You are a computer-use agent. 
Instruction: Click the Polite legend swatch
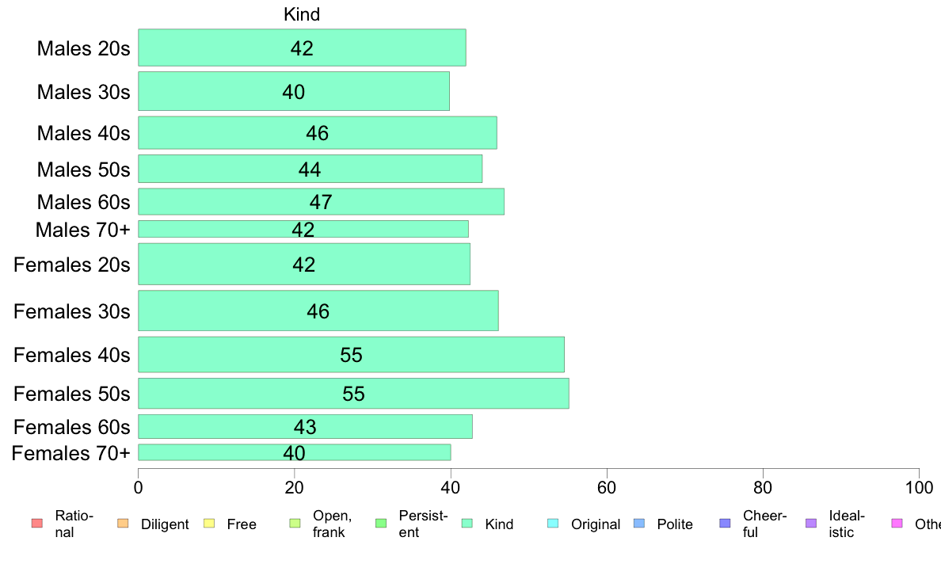click(639, 524)
